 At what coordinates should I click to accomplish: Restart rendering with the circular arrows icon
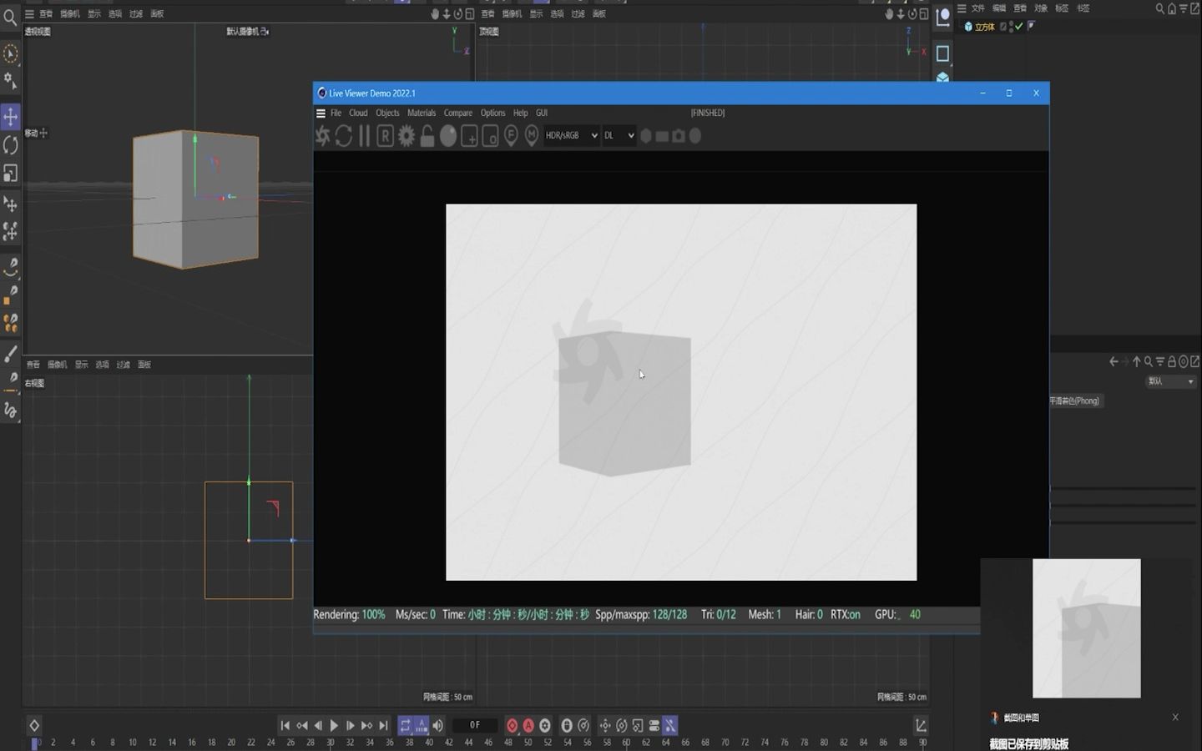point(344,136)
